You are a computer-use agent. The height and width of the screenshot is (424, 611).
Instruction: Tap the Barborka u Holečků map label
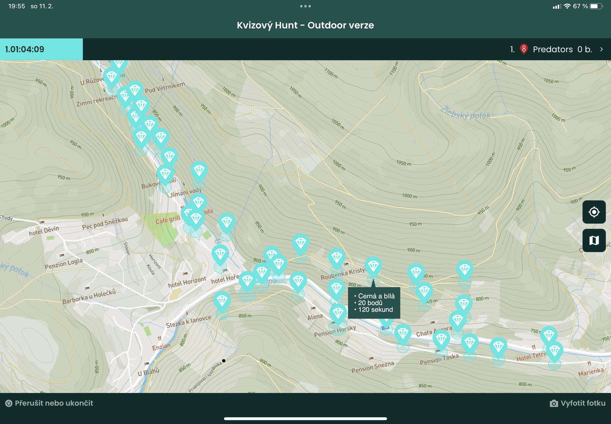coord(89,297)
